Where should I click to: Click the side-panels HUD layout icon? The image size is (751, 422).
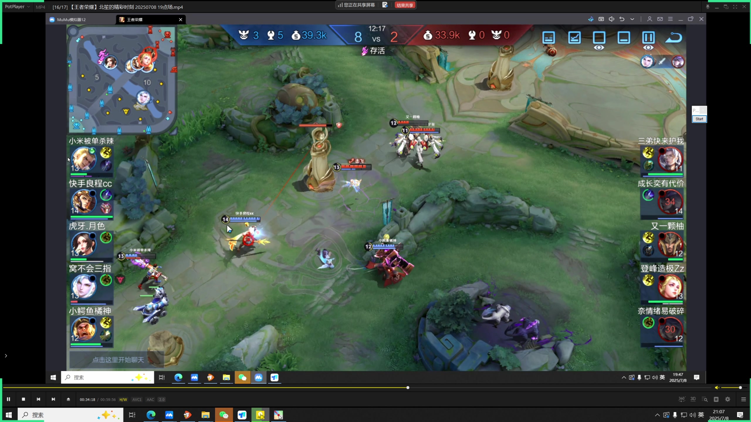648,38
